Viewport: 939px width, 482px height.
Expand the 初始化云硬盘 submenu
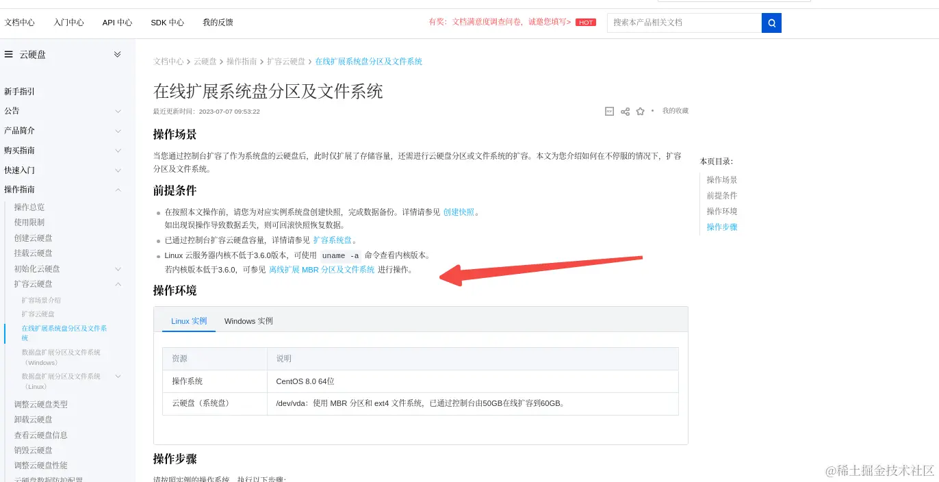click(118, 269)
